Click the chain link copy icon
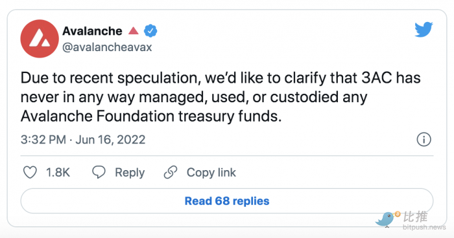Viewport: 454px width, 238px height. tap(171, 172)
